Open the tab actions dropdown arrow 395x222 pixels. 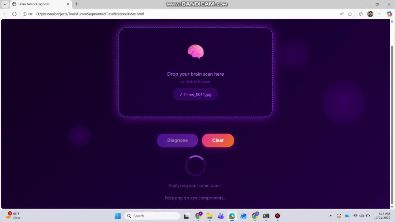click(5, 4)
